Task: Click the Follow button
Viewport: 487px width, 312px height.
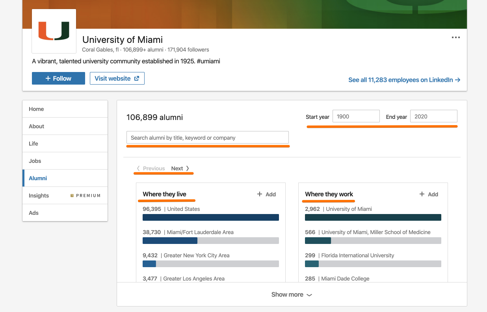Action: pyautogui.click(x=58, y=78)
